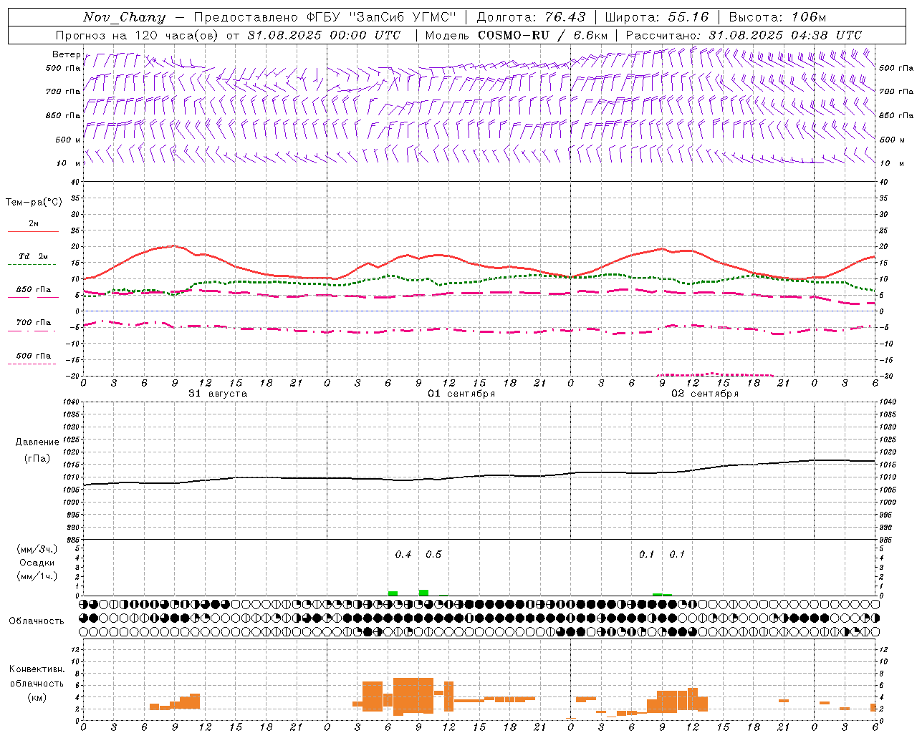Click the "Тем-ра(°C)" temperature panel label
Screen dimensions: 917x733
pos(34,203)
